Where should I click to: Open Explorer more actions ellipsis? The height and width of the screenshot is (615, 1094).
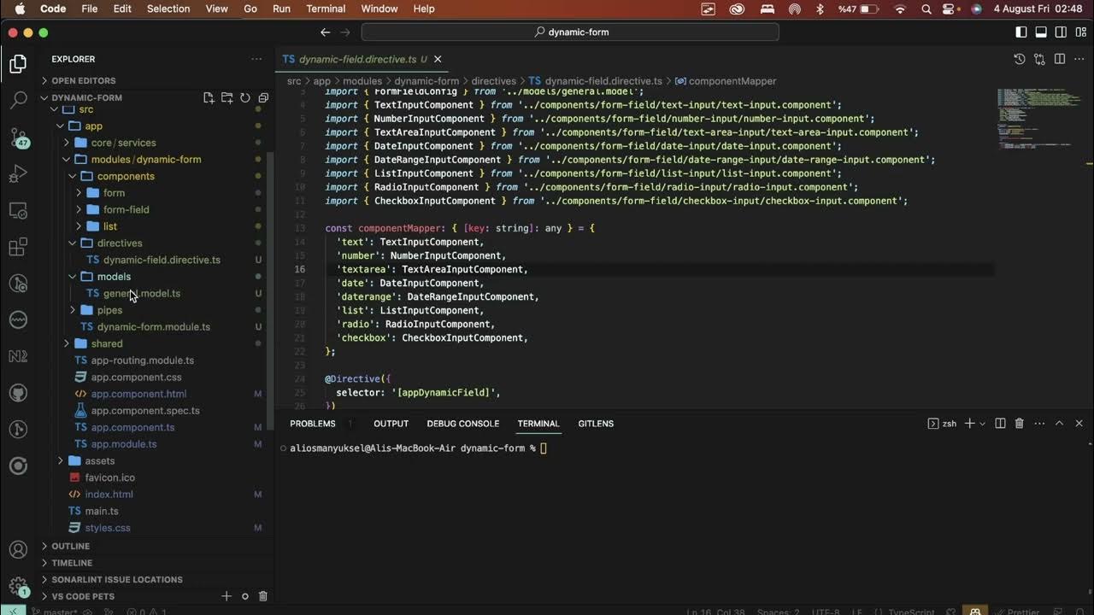pyautogui.click(x=256, y=59)
